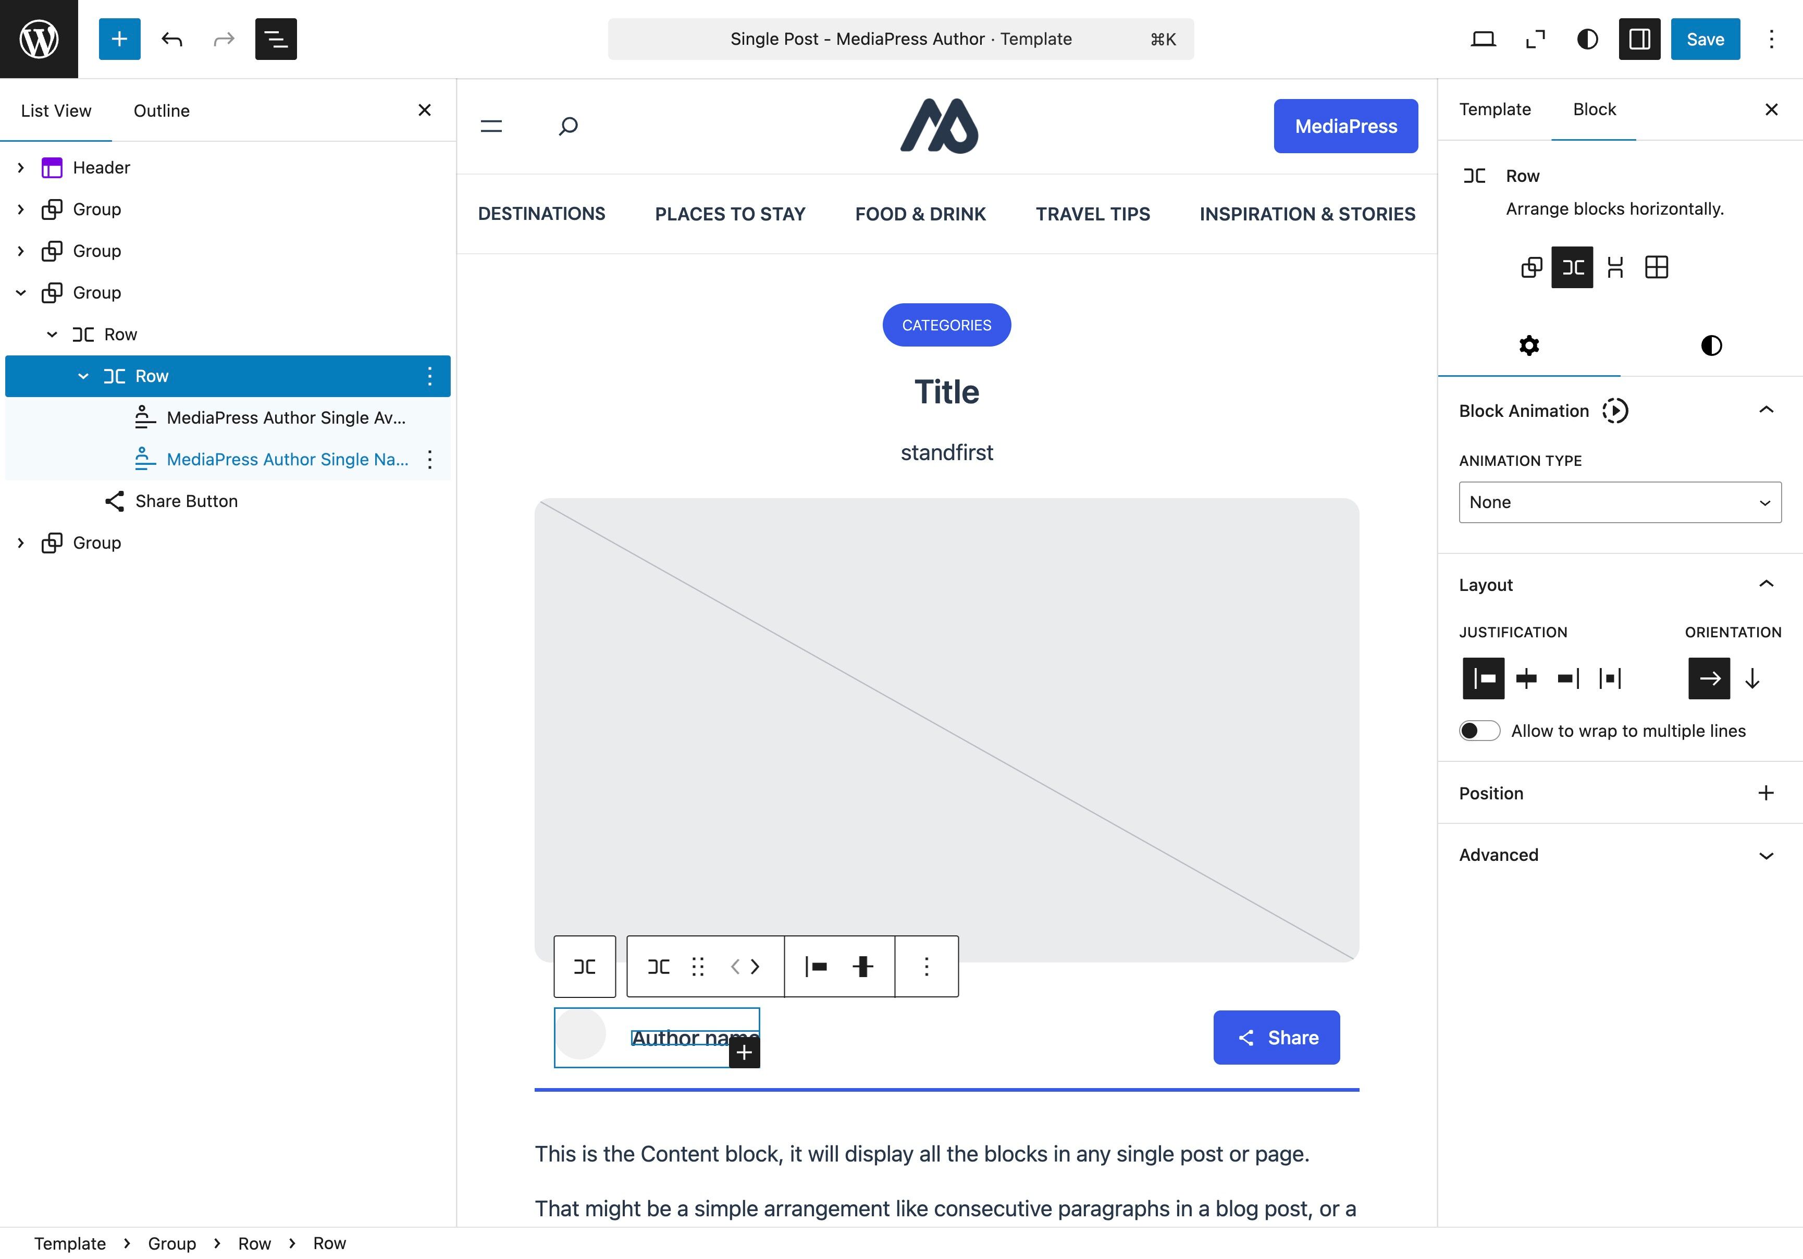Click the blue Share button in canvas
Image resolution: width=1803 pixels, height=1259 pixels.
click(x=1276, y=1038)
